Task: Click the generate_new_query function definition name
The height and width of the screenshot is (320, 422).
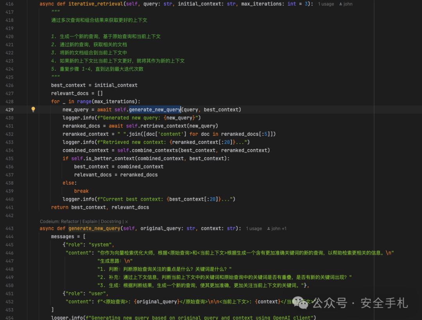Action: [94, 228]
